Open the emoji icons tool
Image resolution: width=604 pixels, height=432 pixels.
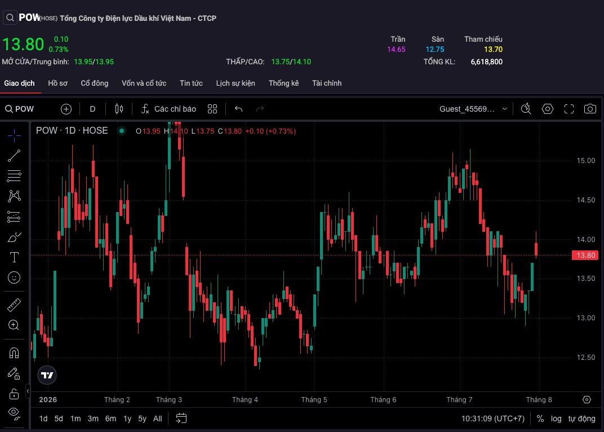[14, 277]
